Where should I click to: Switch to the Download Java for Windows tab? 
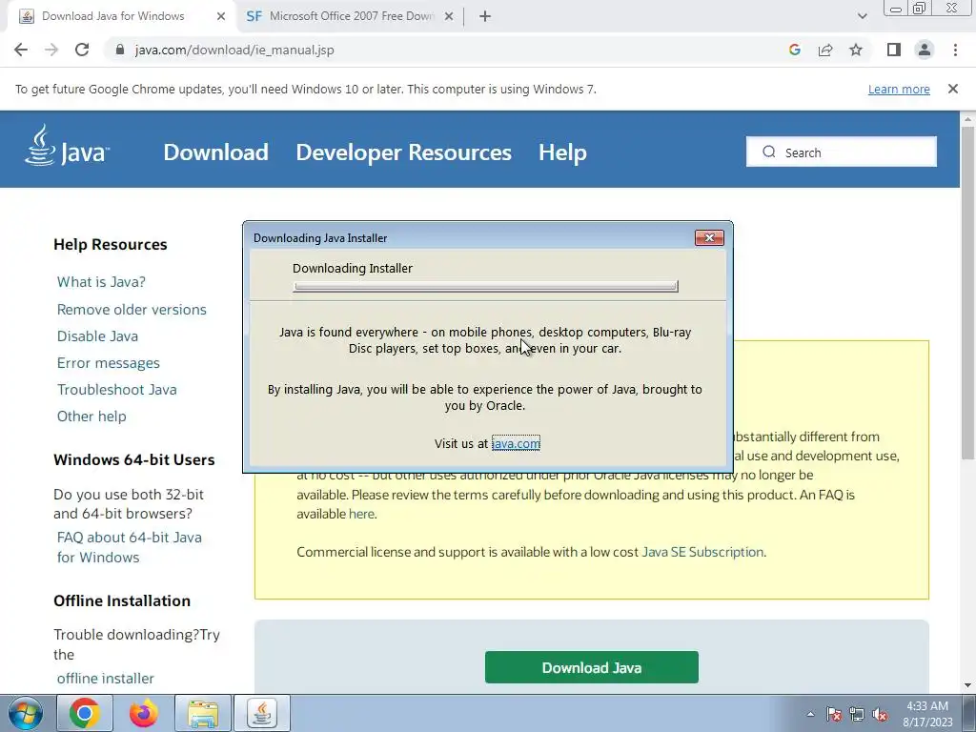pyautogui.click(x=123, y=16)
